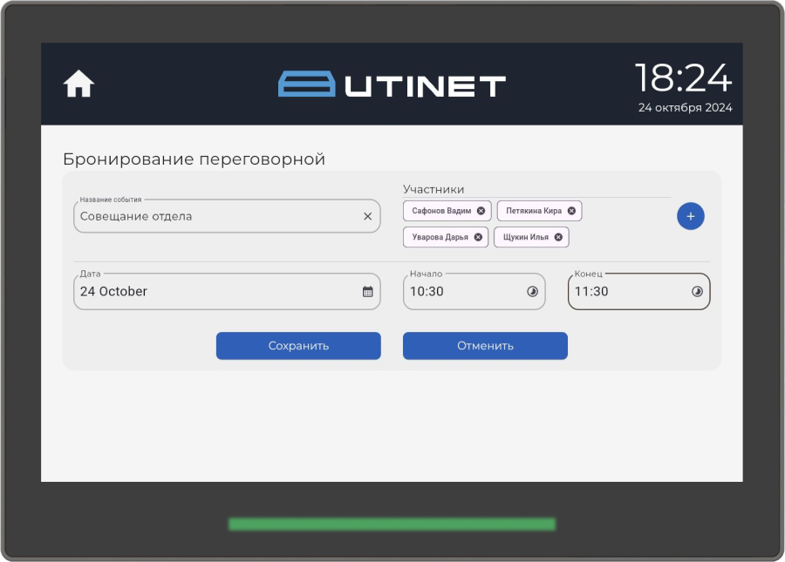Select the Участники section header

433,188
